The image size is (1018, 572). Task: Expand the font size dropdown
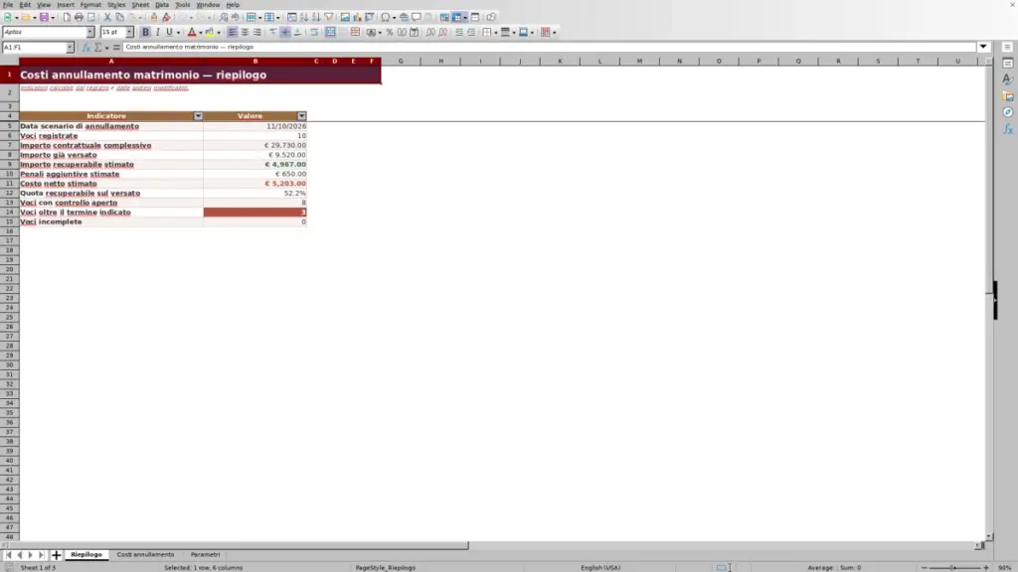tap(129, 33)
